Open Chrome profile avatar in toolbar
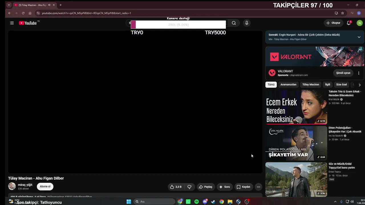Viewport: 365px width, 205px height. coord(359,13)
